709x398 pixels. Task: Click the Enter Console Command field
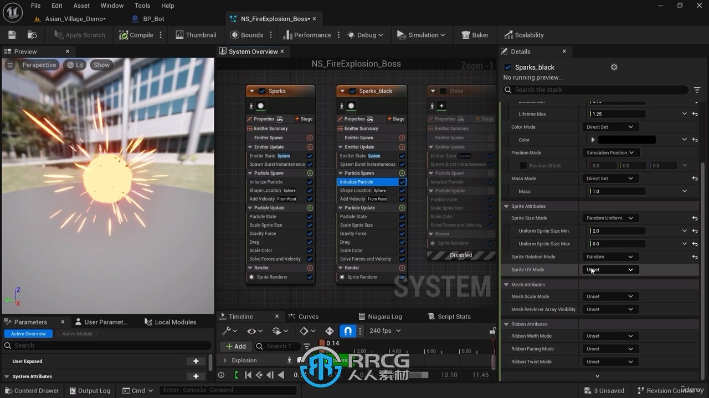[229, 390]
